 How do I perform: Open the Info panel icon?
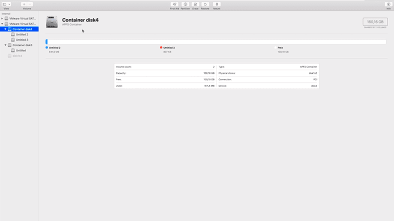point(388,4)
